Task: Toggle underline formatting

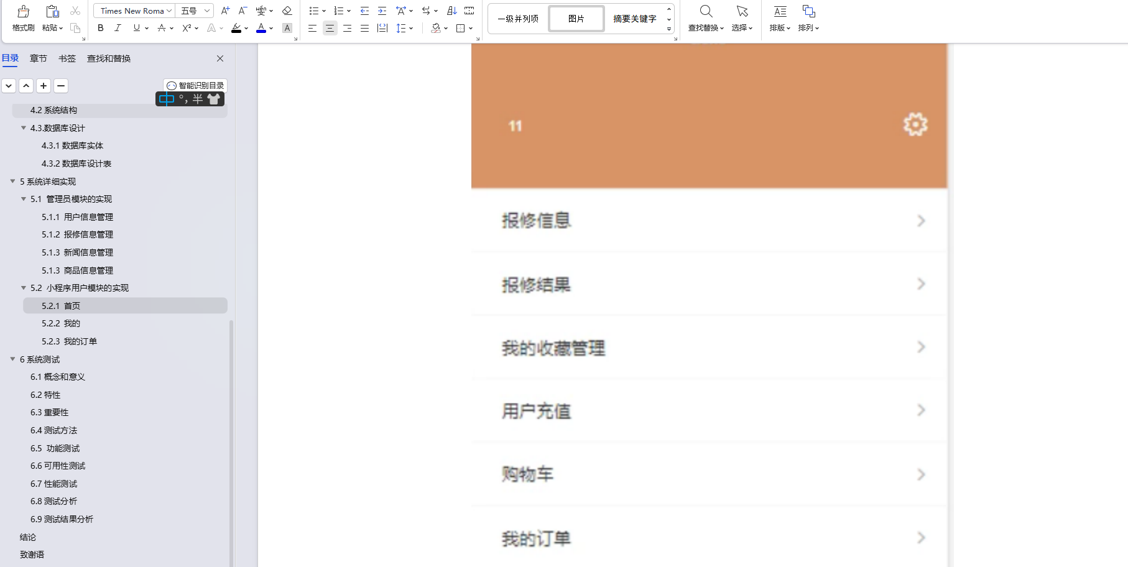Action: [x=136, y=28]
